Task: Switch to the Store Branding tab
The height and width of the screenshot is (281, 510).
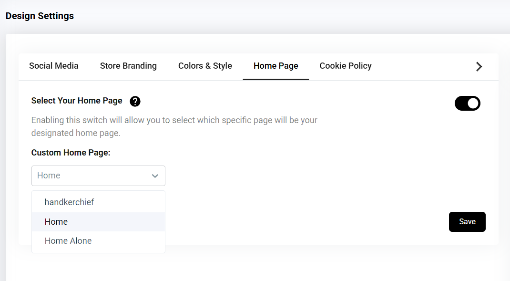Action: (128, 66)
